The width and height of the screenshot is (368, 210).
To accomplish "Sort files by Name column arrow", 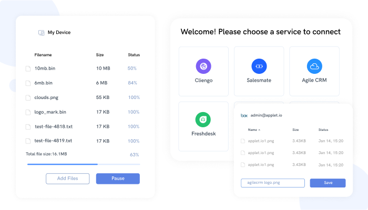I will click(259, 130).
